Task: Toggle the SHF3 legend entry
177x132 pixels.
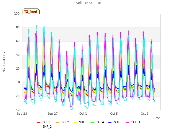Action: pyautogui.click(x=80, y=122)
